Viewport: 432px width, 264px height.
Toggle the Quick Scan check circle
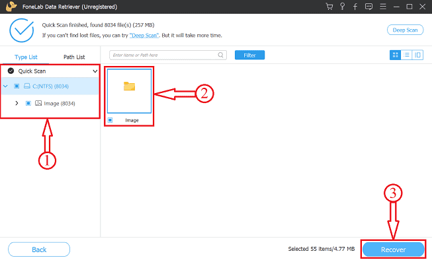(11, 71)
